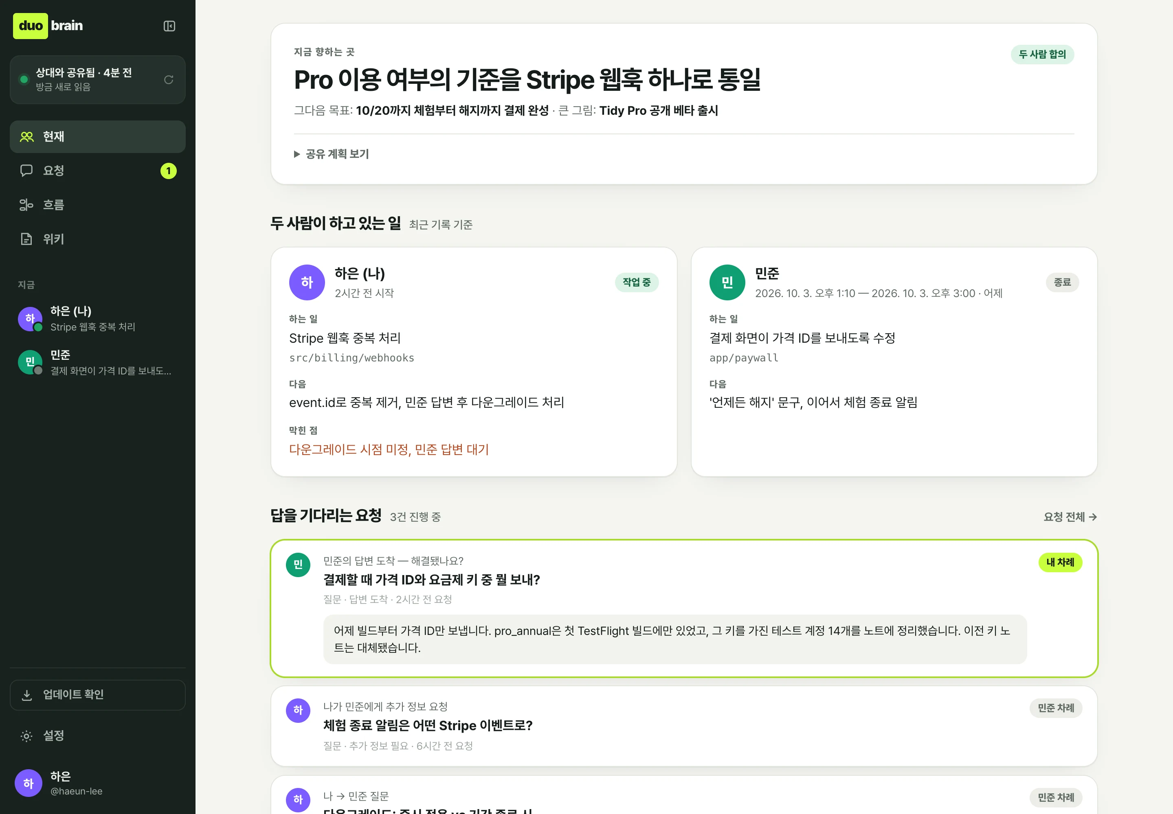
Task: Click the 설정 sun gear icon
Action: [26, 736]
